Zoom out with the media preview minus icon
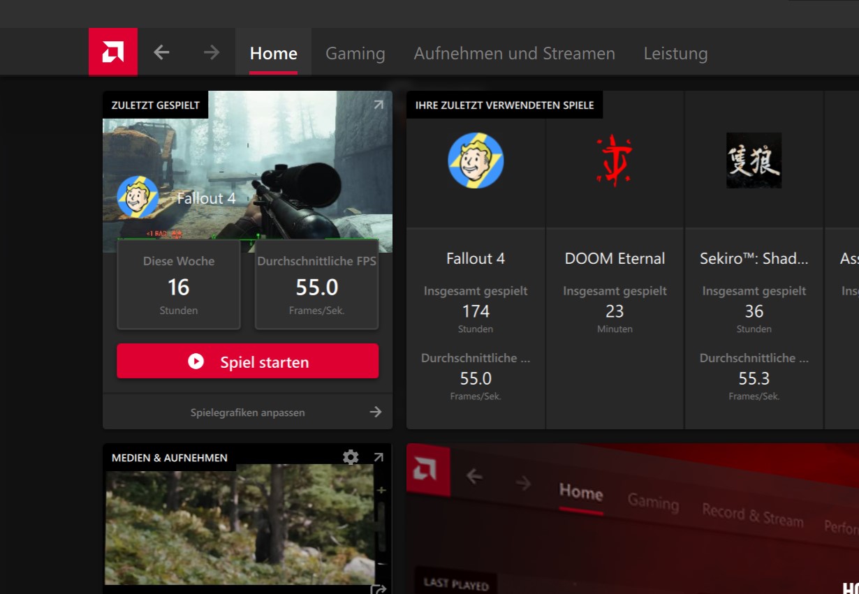This screenshot has height=594, width=859. [381, 563]
